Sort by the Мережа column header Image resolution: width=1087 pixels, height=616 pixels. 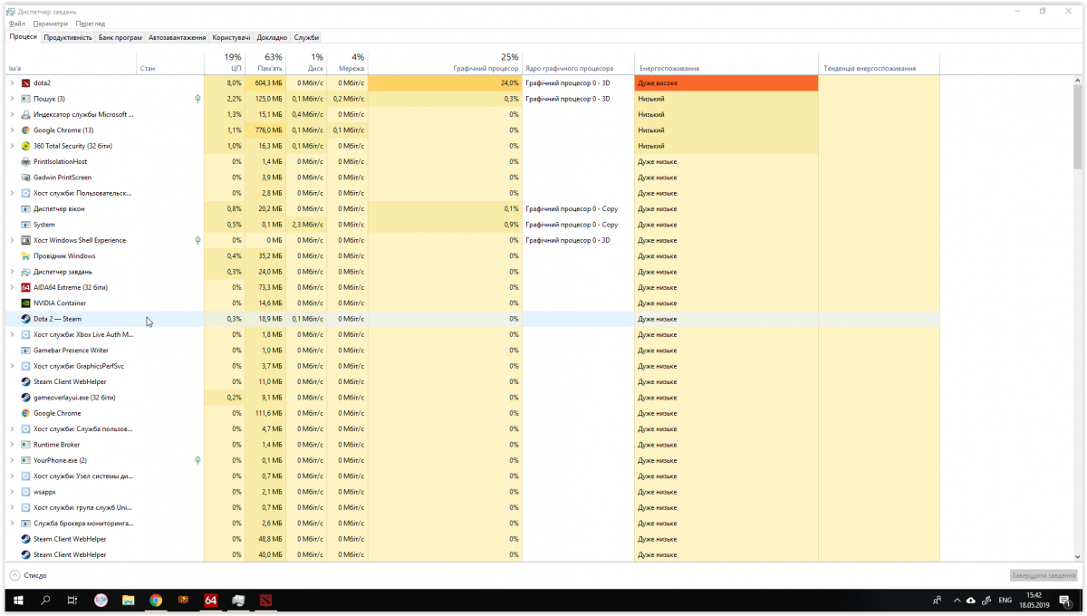pos(347,63)
